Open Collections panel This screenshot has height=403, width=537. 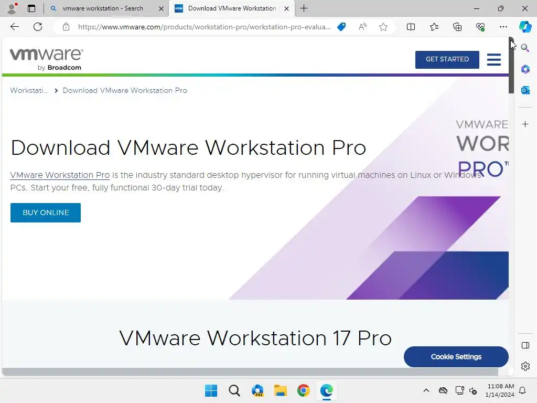pyautogui.click(x=457, y=27)
